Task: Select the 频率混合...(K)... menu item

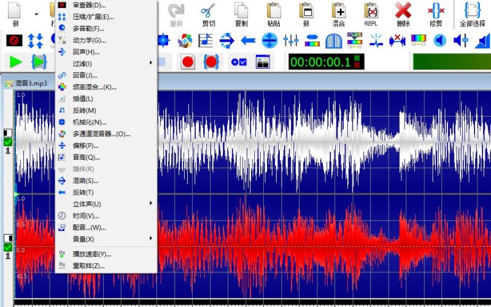Action: point(106,87)
